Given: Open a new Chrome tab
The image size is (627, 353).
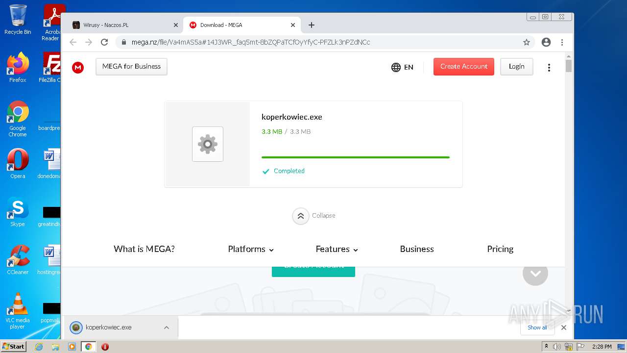Looking at the screenshot, I should point(312,25).
